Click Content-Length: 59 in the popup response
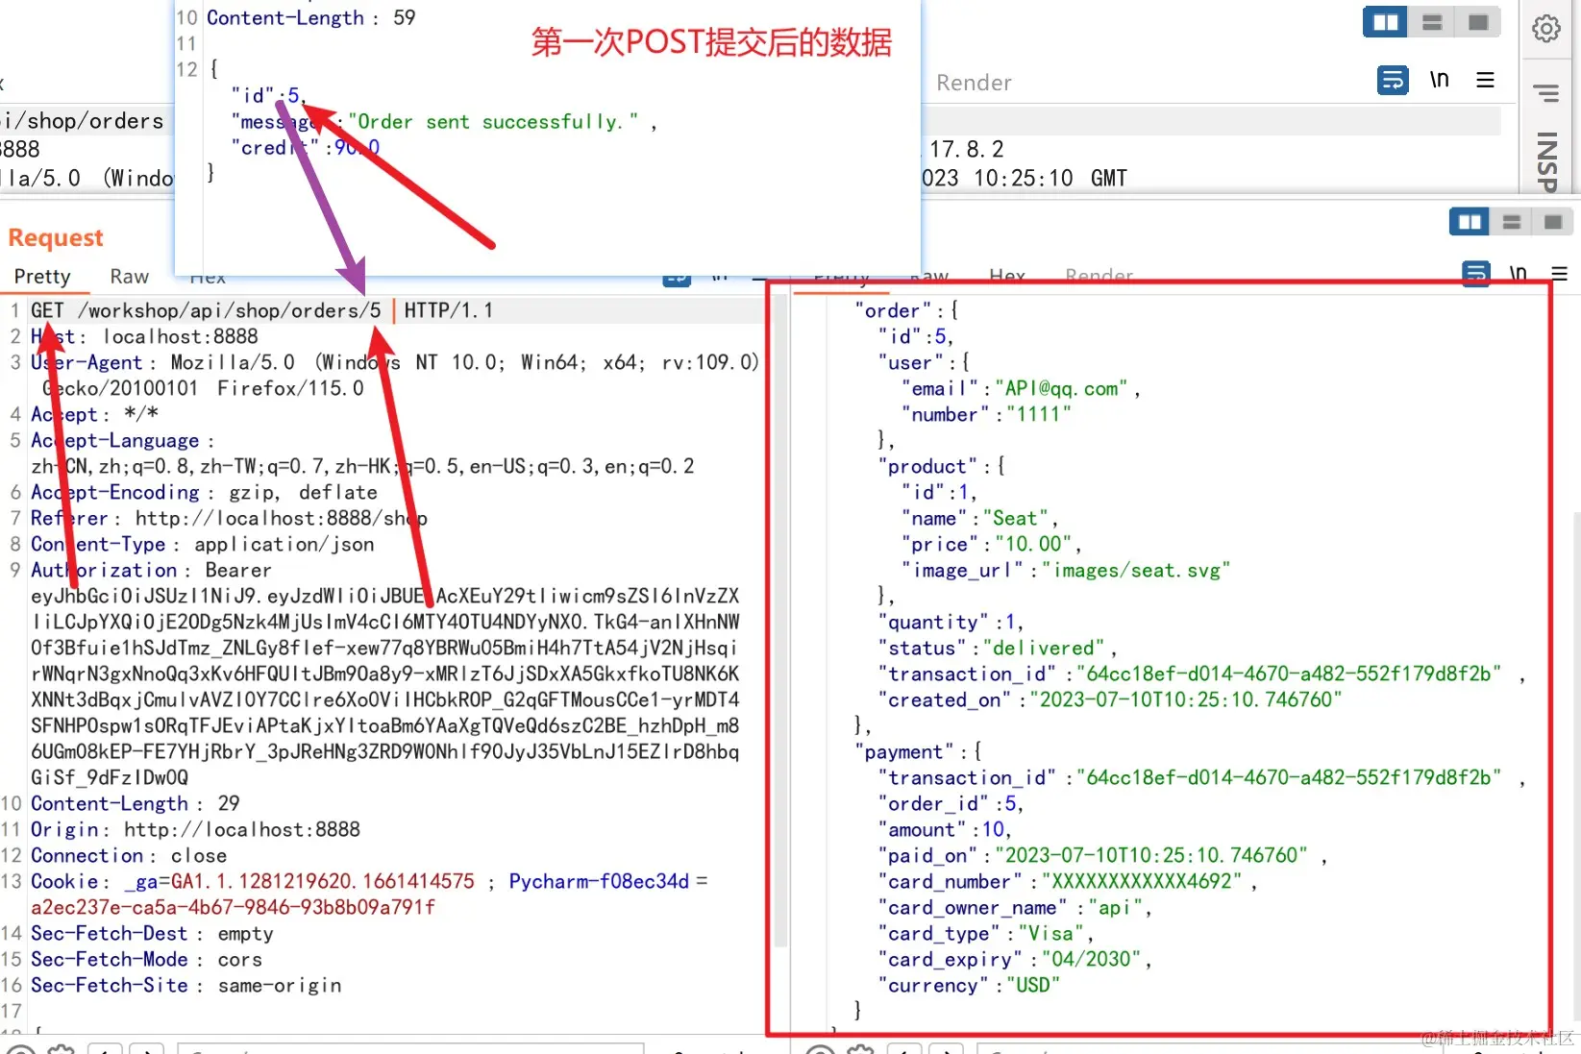The width and height of the screenshot is (1581, 1054). click(310, 17)
